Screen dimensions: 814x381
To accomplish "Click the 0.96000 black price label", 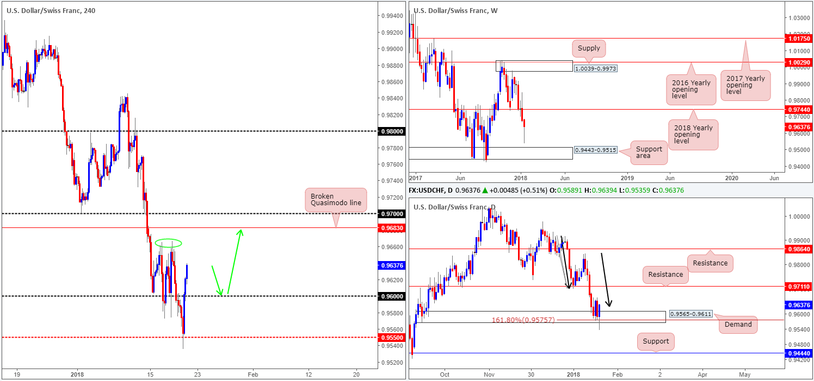I will [391, 296].
